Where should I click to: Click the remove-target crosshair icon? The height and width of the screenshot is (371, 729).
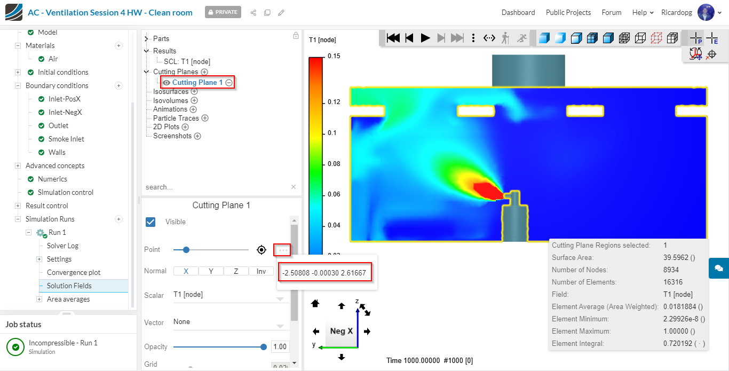click(x=711, y=54)
